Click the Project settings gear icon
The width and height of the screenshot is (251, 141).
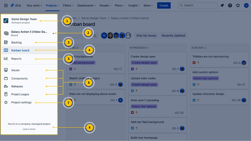pos(6,102)
